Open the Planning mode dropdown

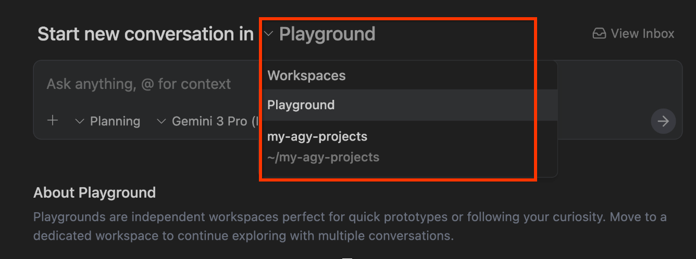pyautogui.click(x=115, y=122)
